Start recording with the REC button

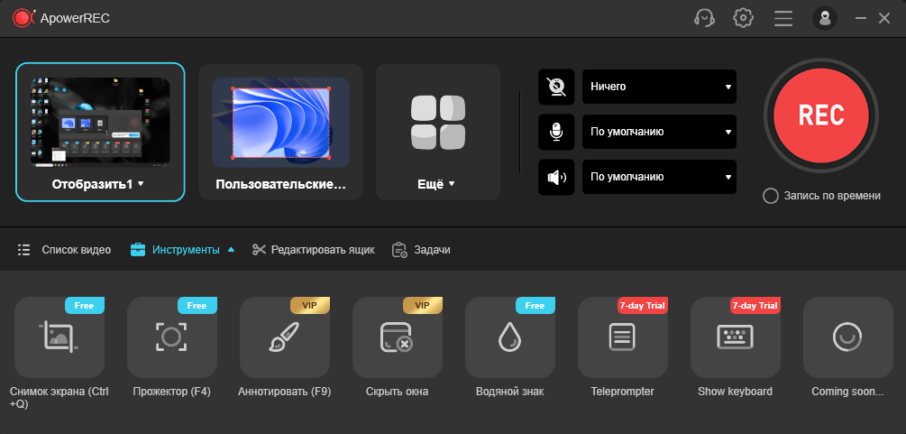tap(821, 115)
